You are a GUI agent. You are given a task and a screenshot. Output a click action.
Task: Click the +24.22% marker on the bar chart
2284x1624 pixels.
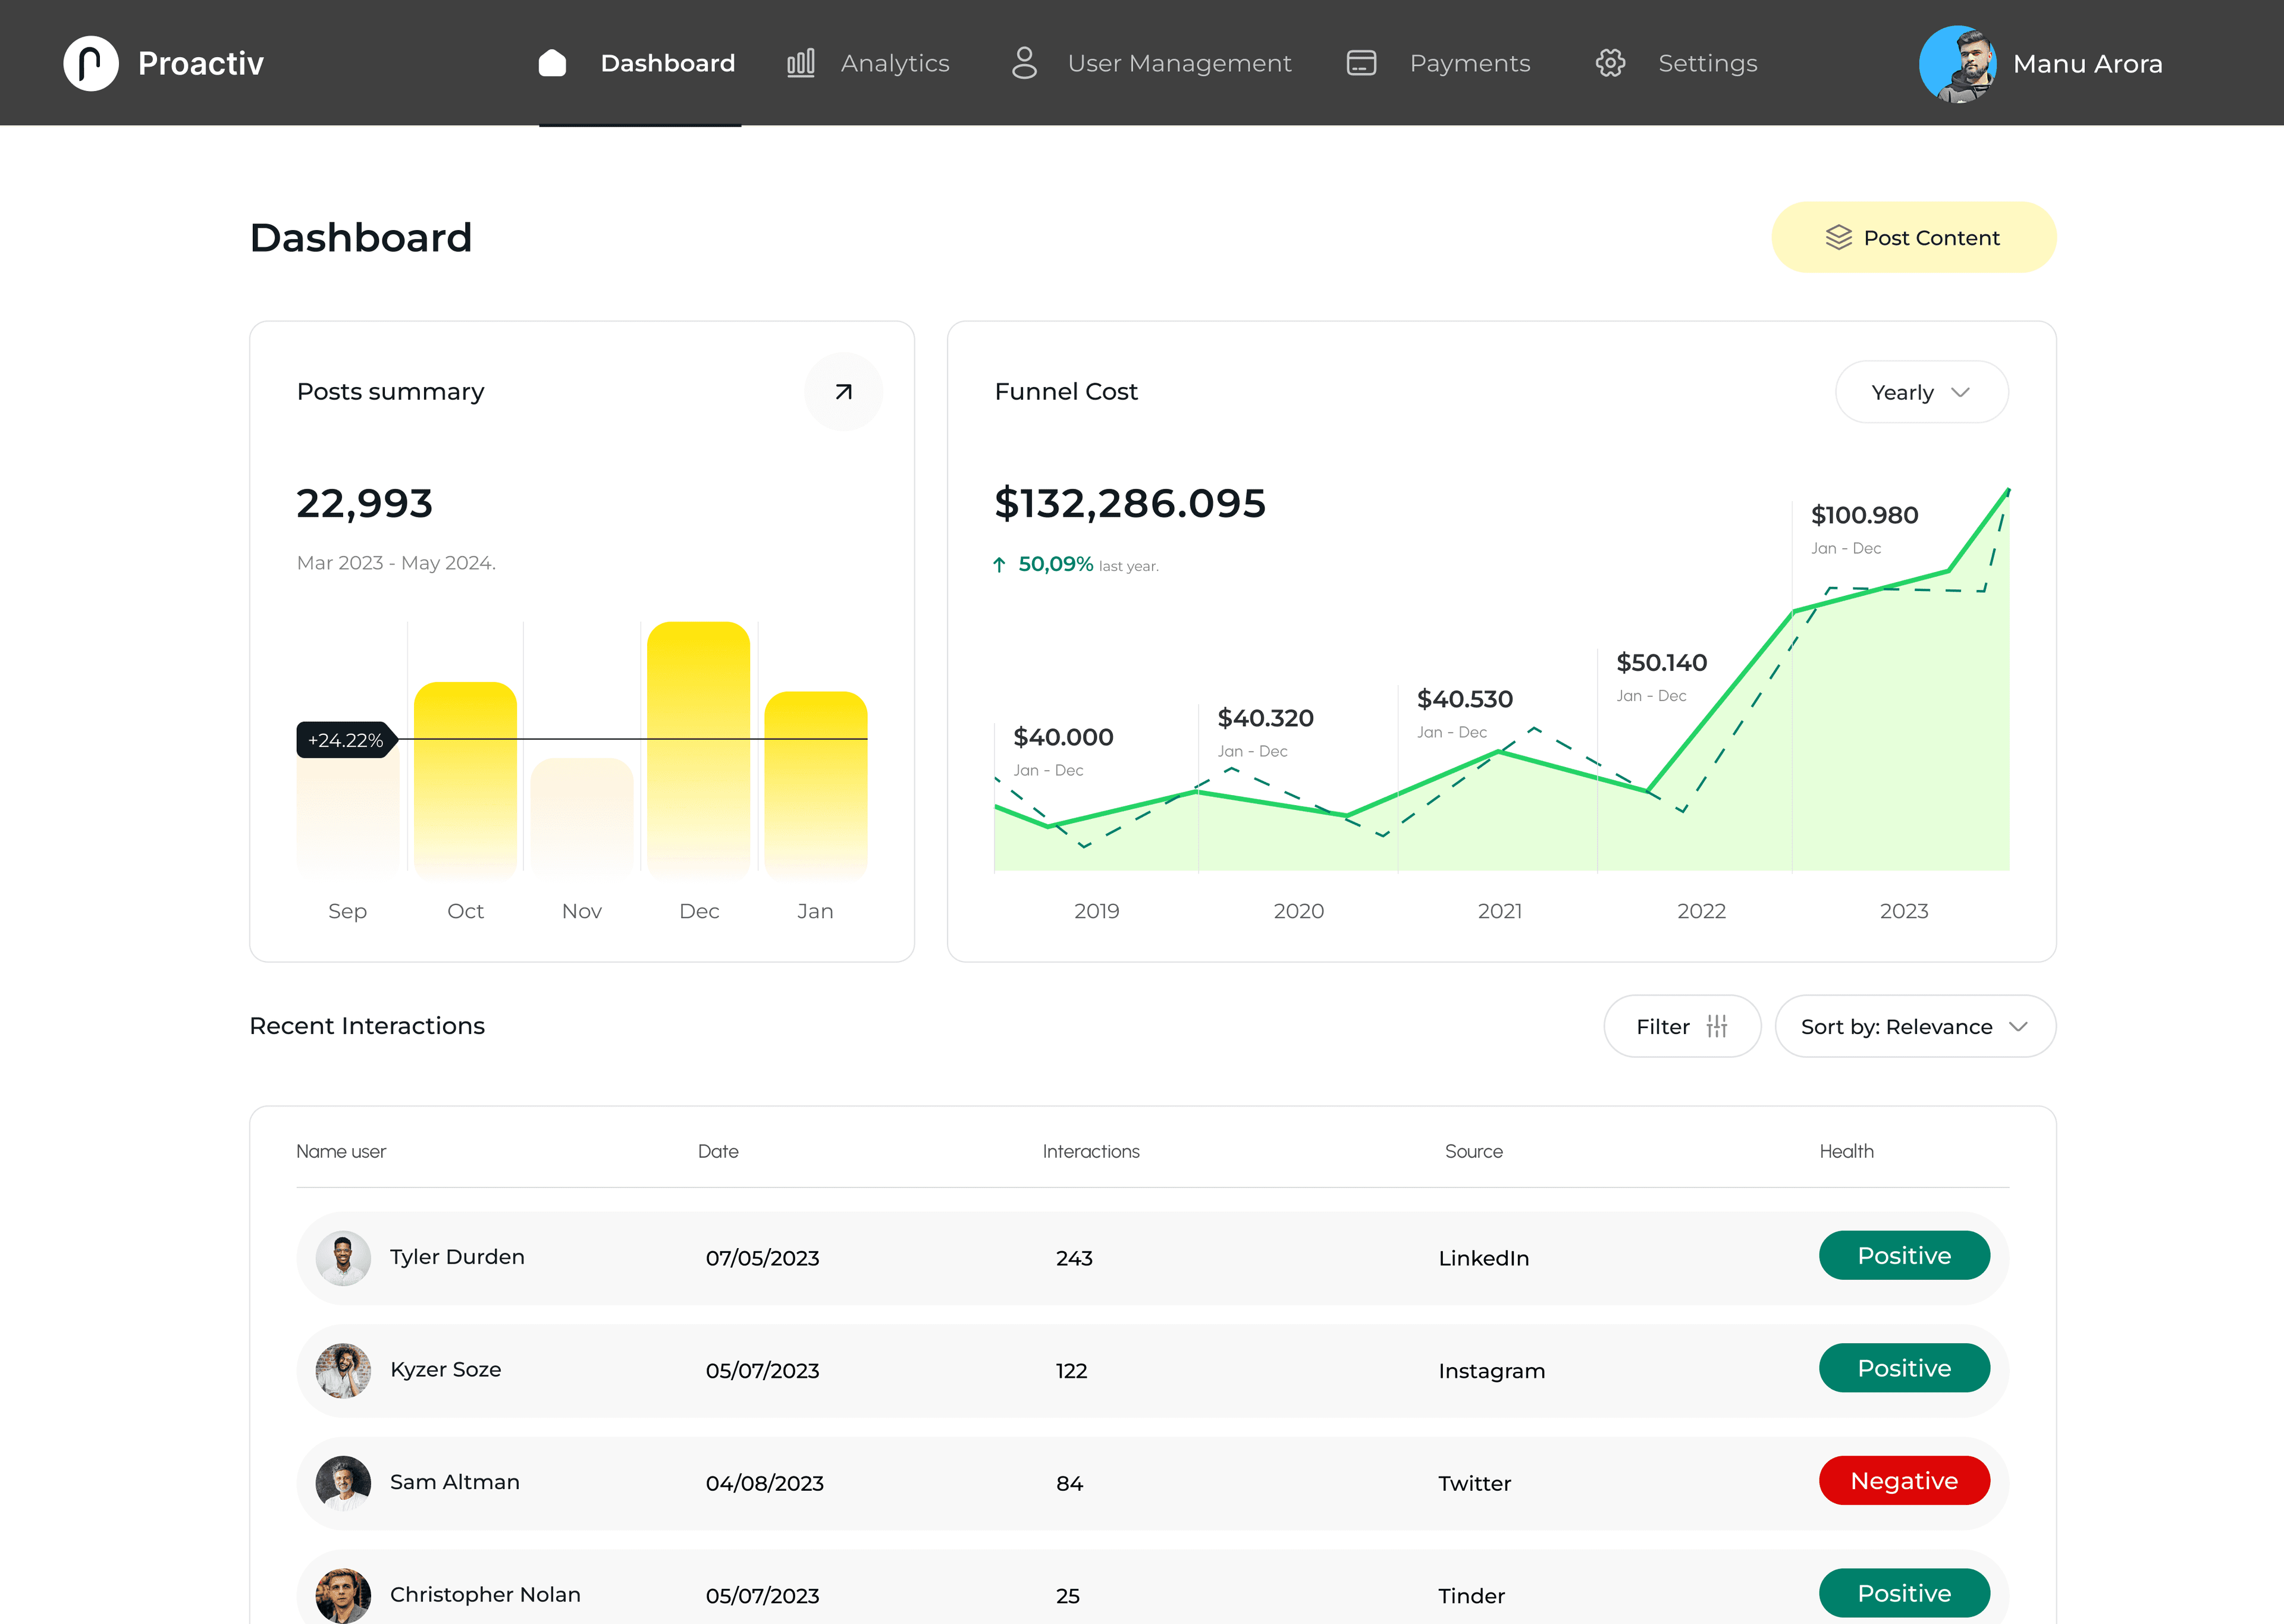point(345,740)
